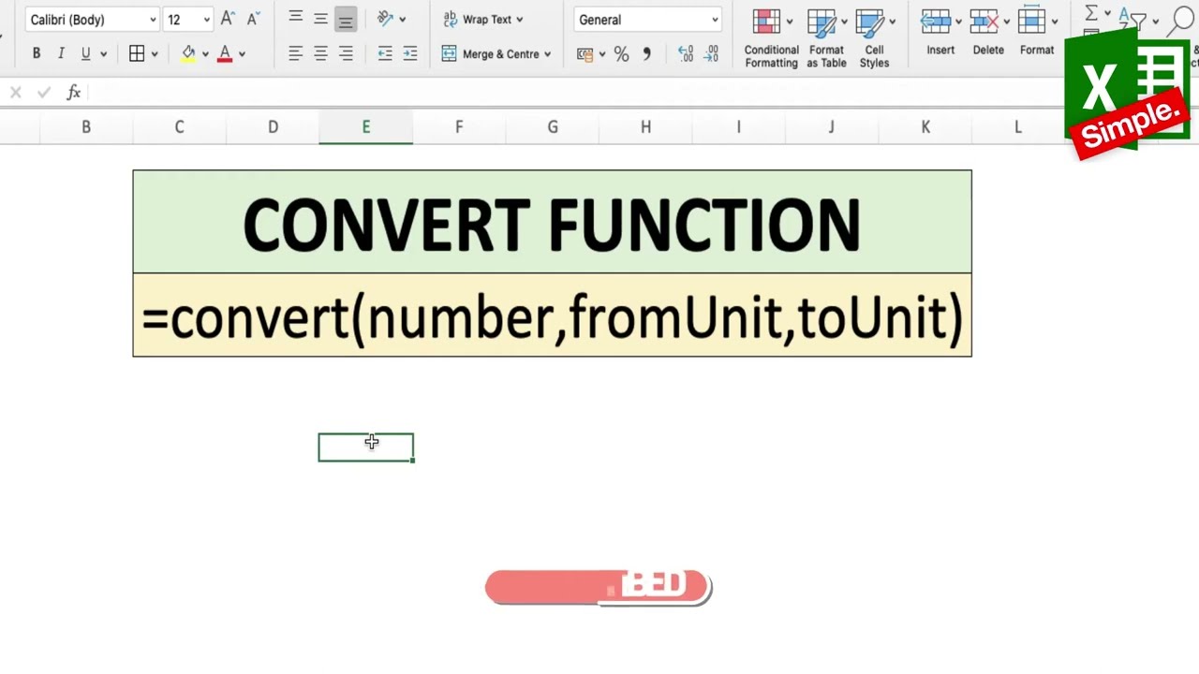The image size is (1199, 674).
Task: Expand the Insert dropdown arrow
Action: tap(958, 21)
